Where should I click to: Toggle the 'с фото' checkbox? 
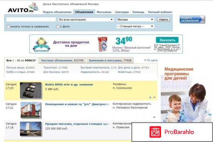58,27
